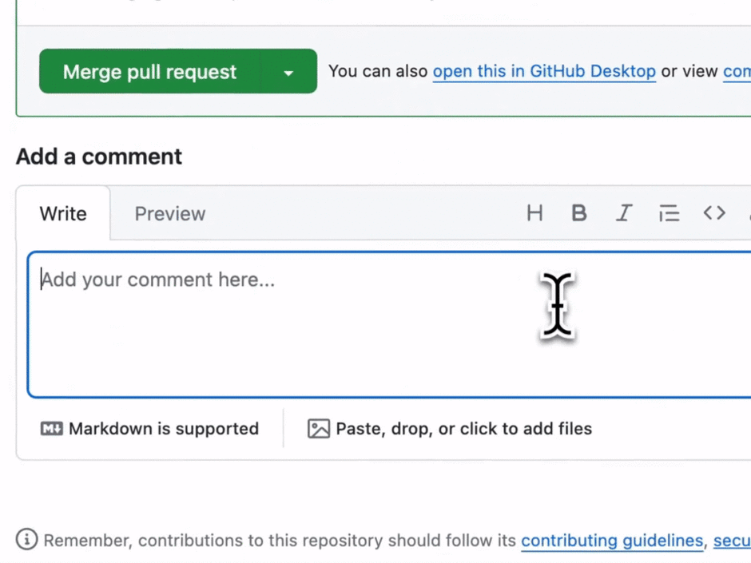This screenshot has height=563, width=751.
Task: Switch to the Preview tab
Action: tap(169, 214)
